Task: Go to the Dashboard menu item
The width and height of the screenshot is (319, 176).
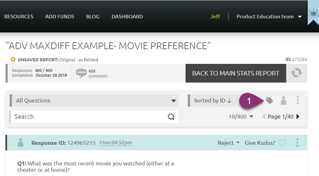Action: (x=127, y=17)
